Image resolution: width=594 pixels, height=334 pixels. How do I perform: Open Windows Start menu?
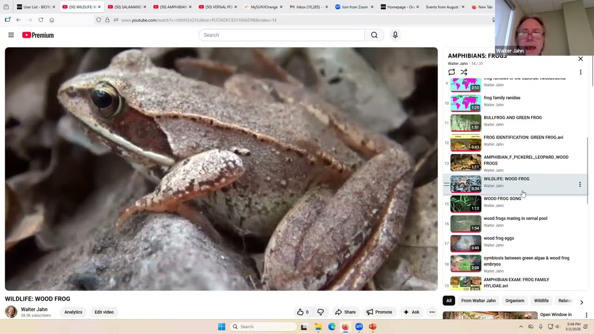coord(221,327)
